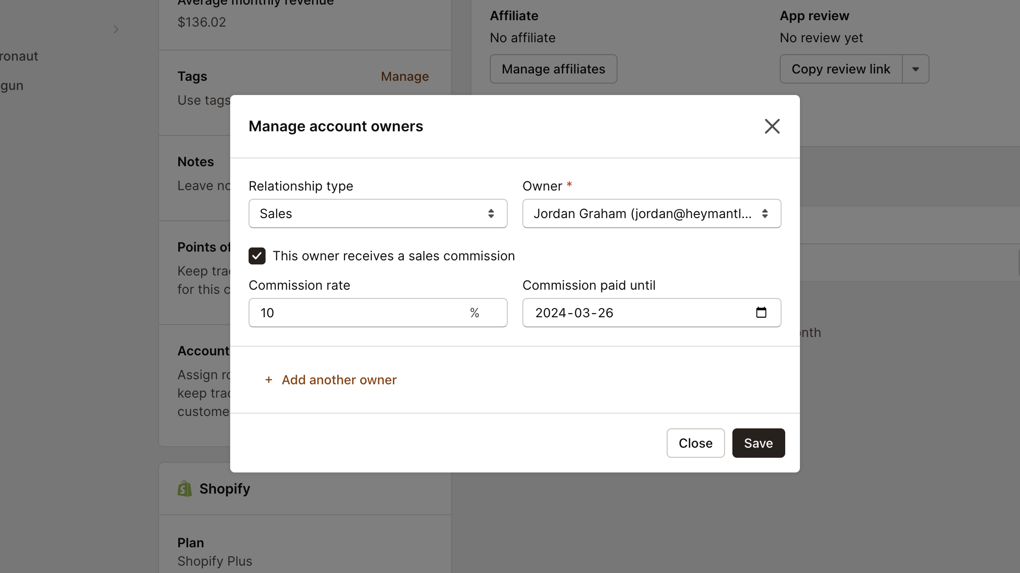
Task: Click Add another owner
Action: pyautogui.click(x=339, y=380)
